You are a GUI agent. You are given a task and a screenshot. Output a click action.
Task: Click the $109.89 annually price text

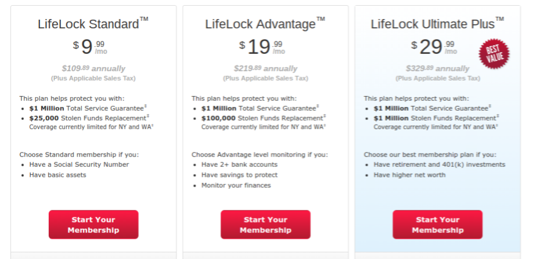tap(93, 68)
